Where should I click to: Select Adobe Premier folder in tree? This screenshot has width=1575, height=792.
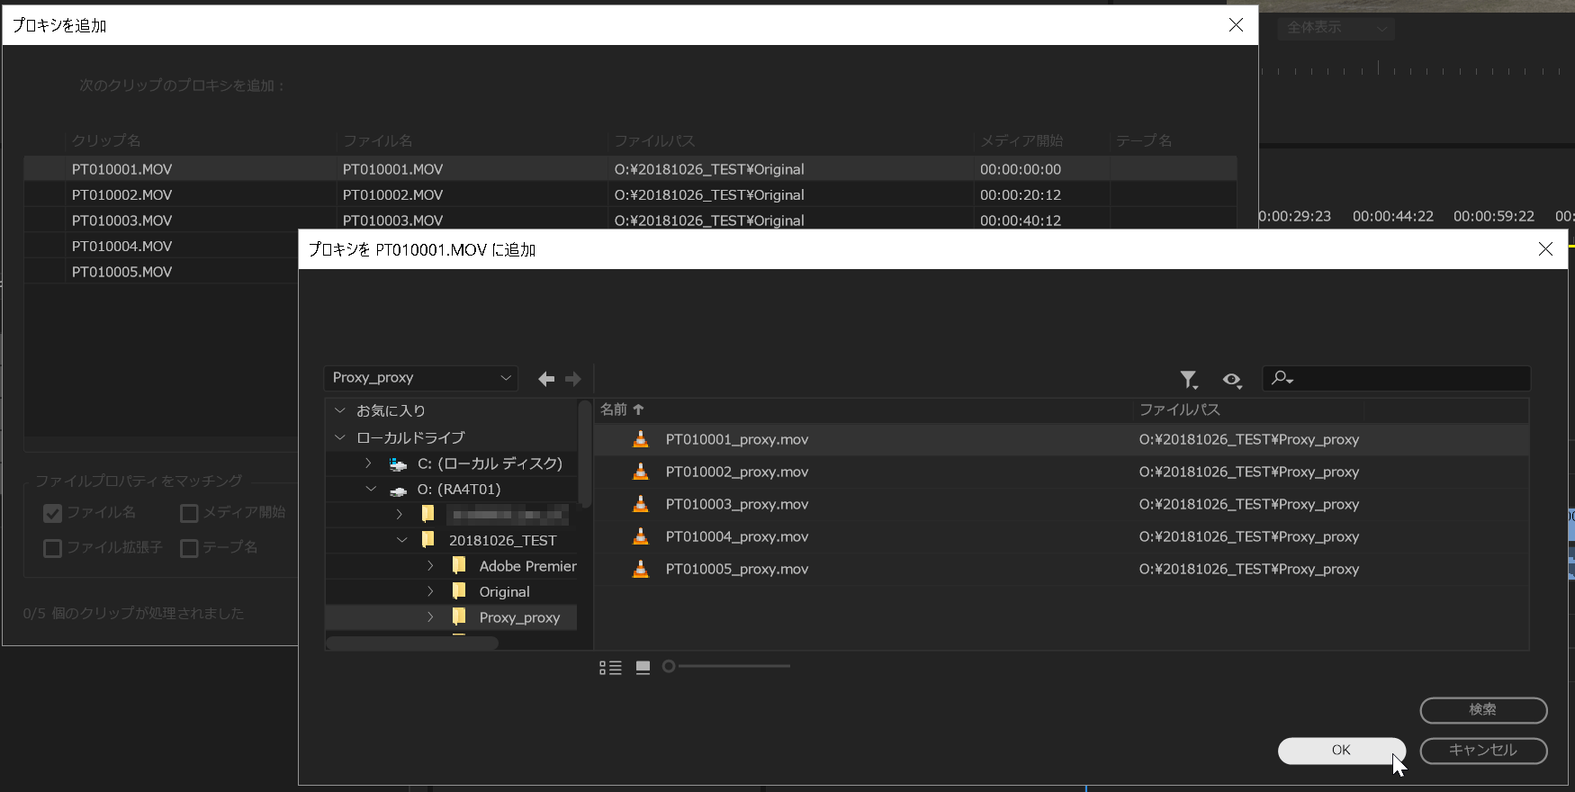click(527, 566)
